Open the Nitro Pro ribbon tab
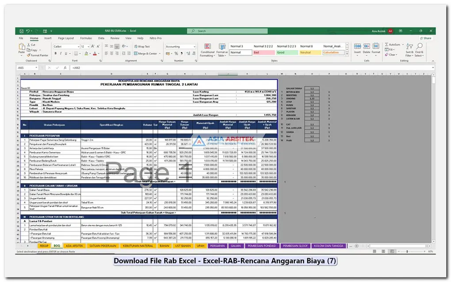This screenshot has width=451, height=282. [x=156, y=38]
